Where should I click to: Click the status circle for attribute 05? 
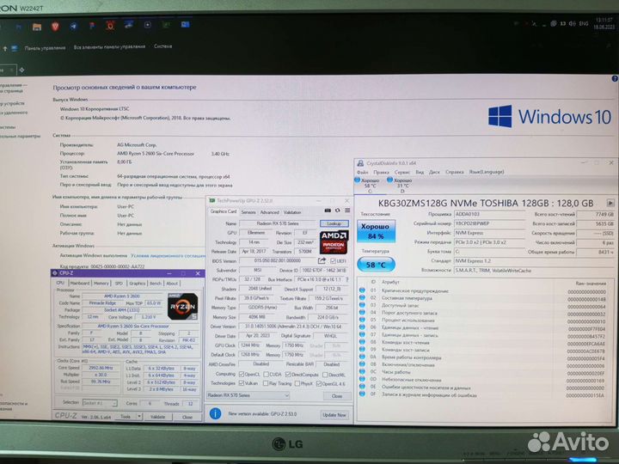362,320
